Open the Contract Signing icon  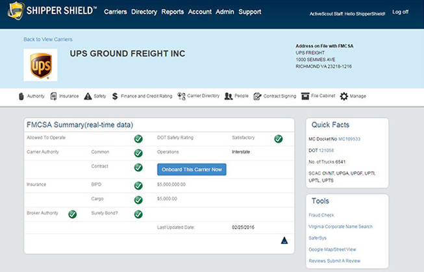pyautogui.click(x=258, y=96)
